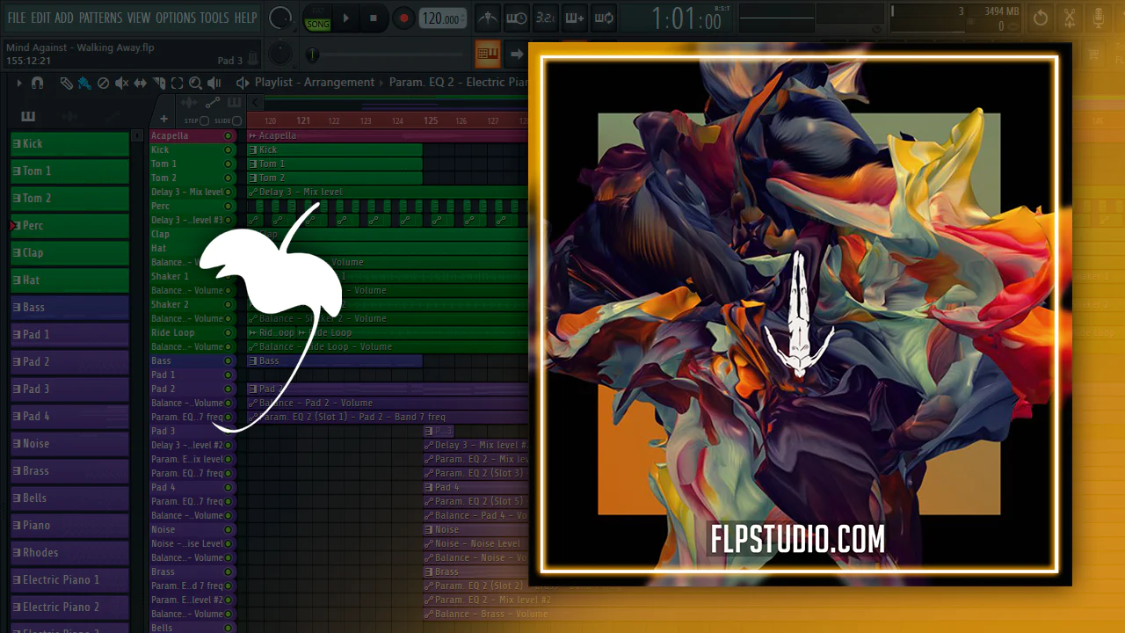The image size is (1125, 633).
Task: Click the red Record button
Action: 403,18
